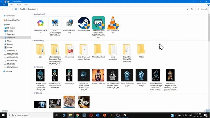Switch to the Share ribbon tab

(19, 5)
